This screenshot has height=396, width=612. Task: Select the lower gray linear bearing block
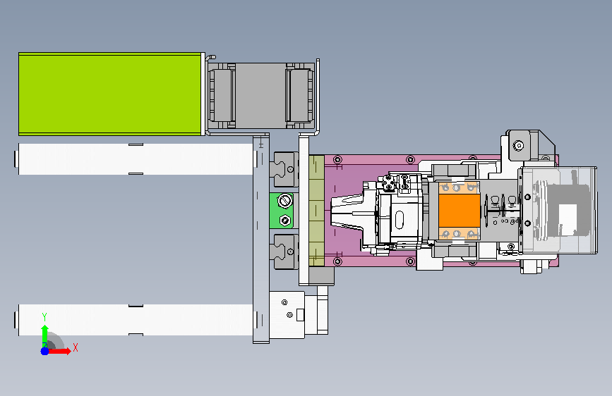[286, 252]
